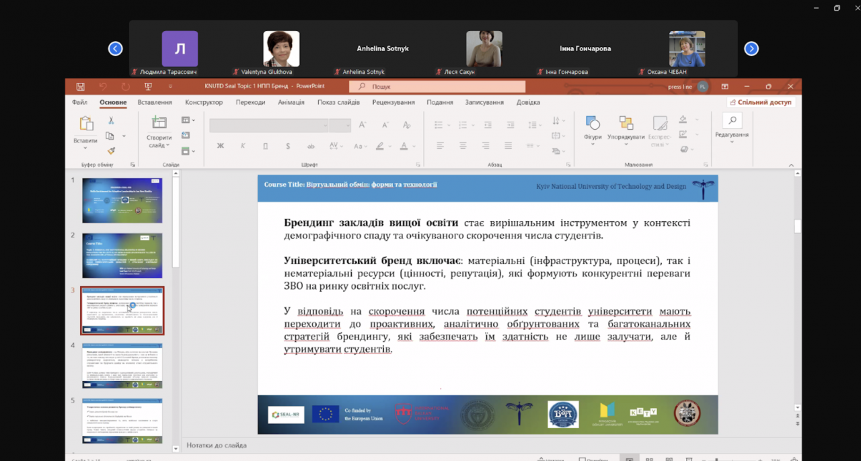Click the Save icon in title bar

(x=80, y=87)
